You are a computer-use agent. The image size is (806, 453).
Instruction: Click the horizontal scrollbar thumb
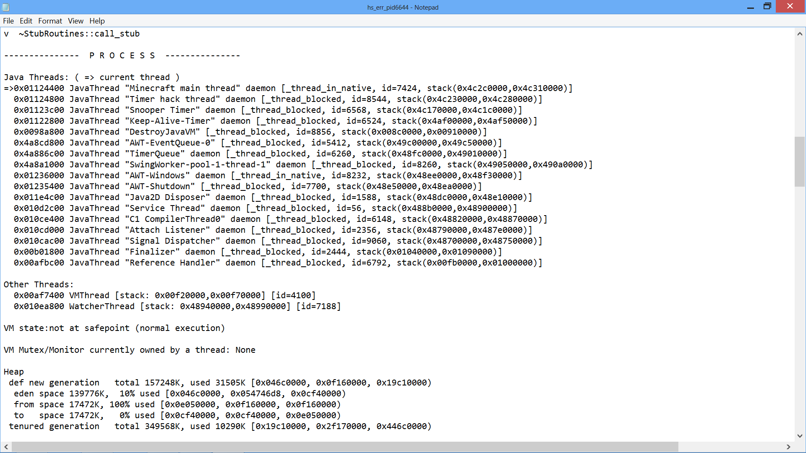coord(344,447)
